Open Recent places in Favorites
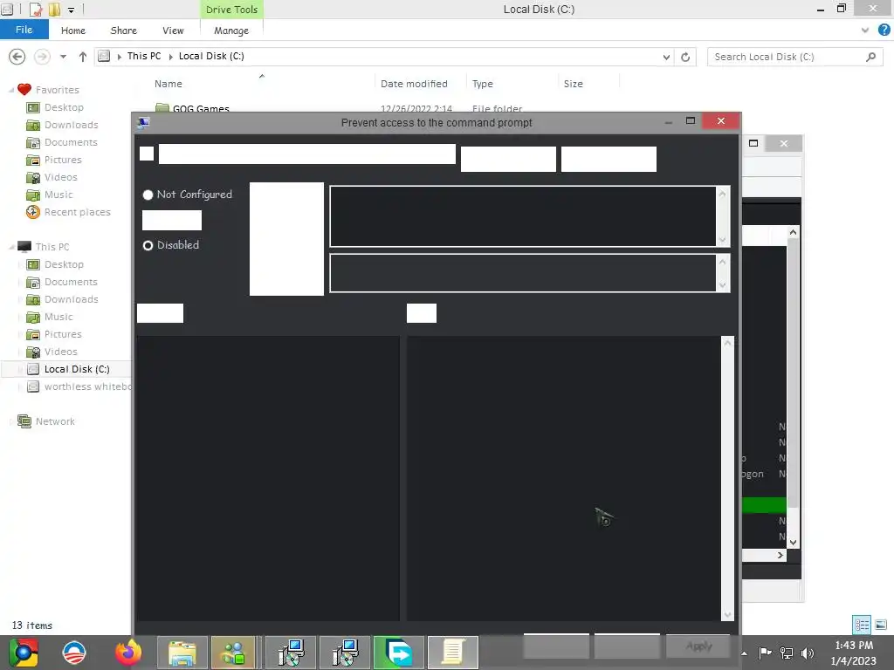Image resolution: width=894 pixels, height=670 pixels. pos(77,212)
